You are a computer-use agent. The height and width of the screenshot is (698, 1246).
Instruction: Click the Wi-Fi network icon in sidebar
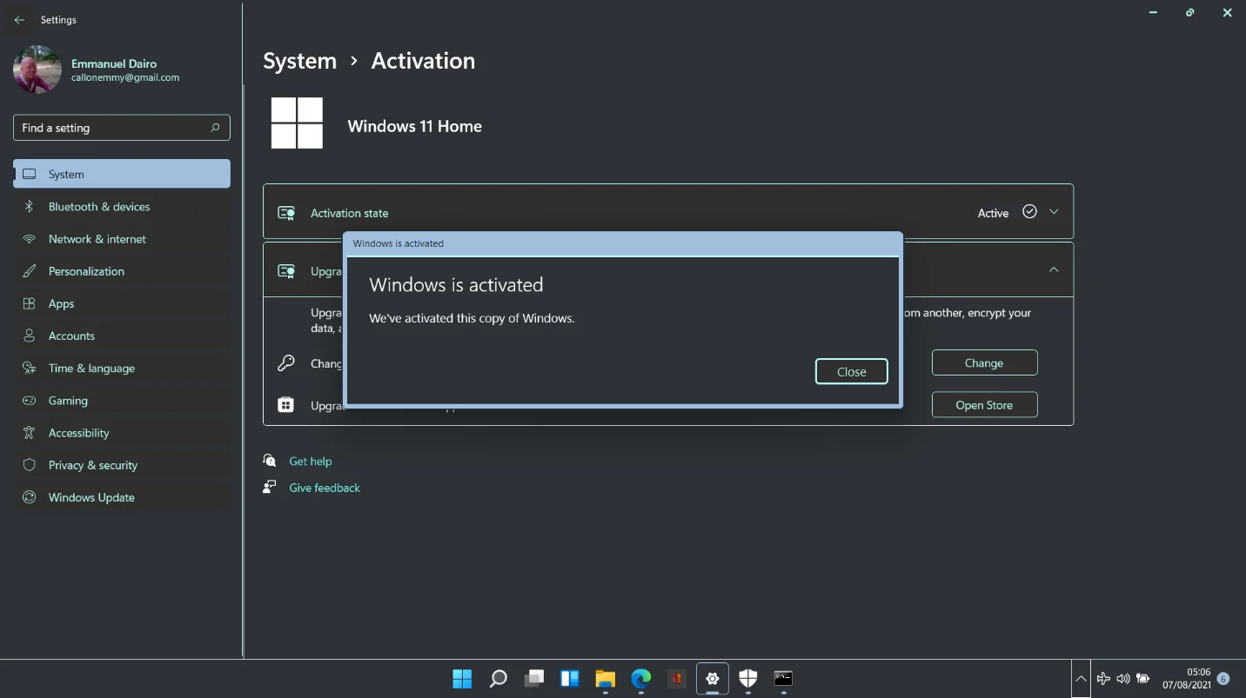(x=29, y=238)
